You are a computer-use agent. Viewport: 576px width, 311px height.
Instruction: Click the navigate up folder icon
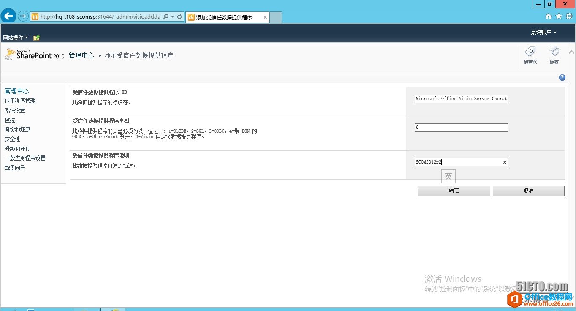tap(36, 38)
